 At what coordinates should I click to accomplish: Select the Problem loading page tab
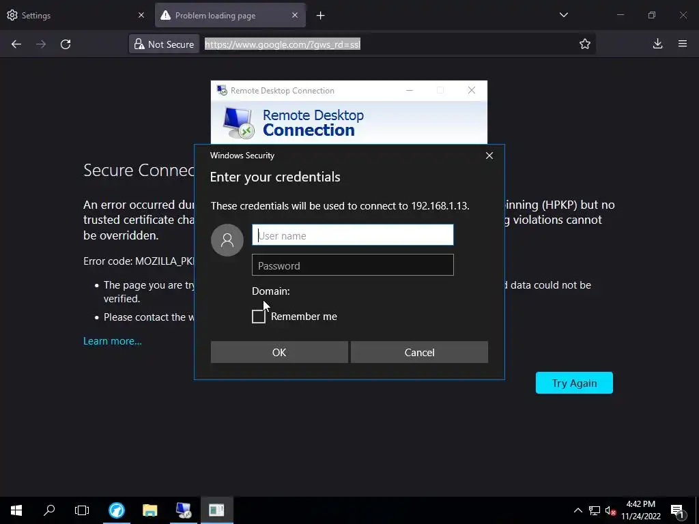[230, 15]
